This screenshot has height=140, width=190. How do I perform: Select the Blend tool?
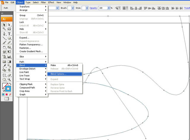tap(9, 66)
